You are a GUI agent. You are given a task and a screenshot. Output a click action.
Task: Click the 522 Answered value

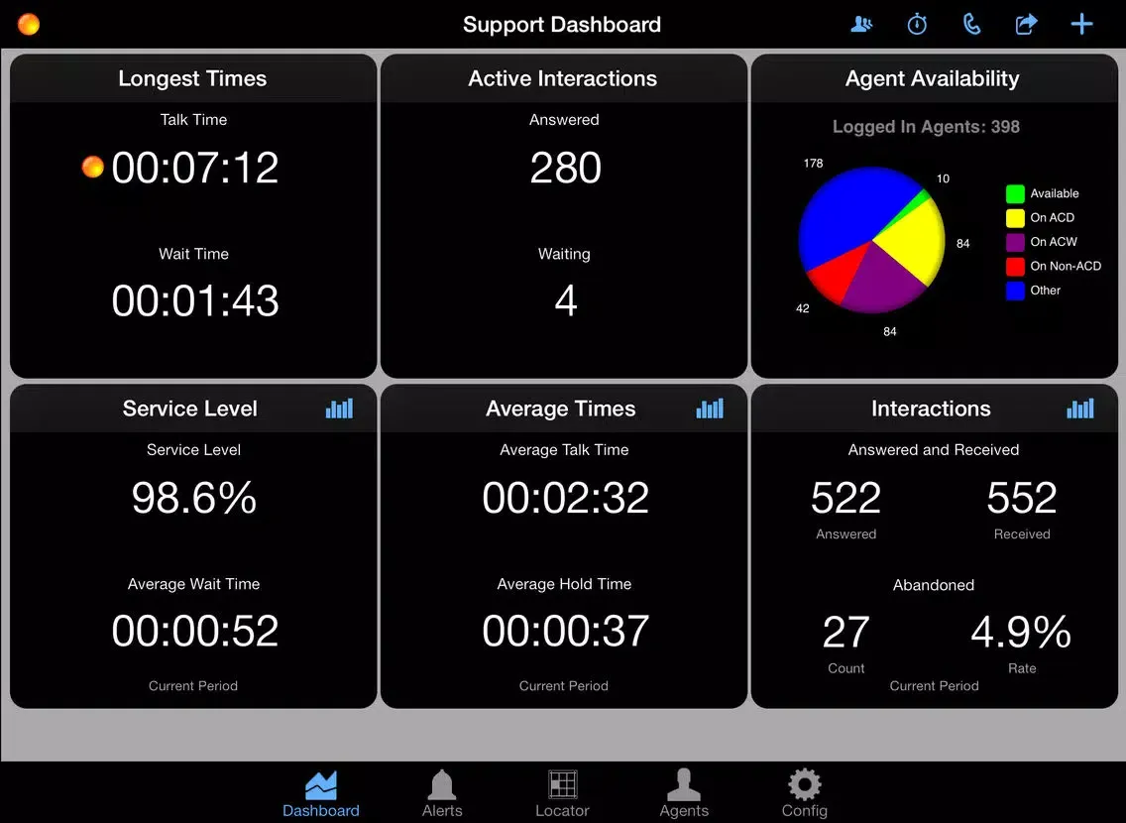(x=845, y=498)
